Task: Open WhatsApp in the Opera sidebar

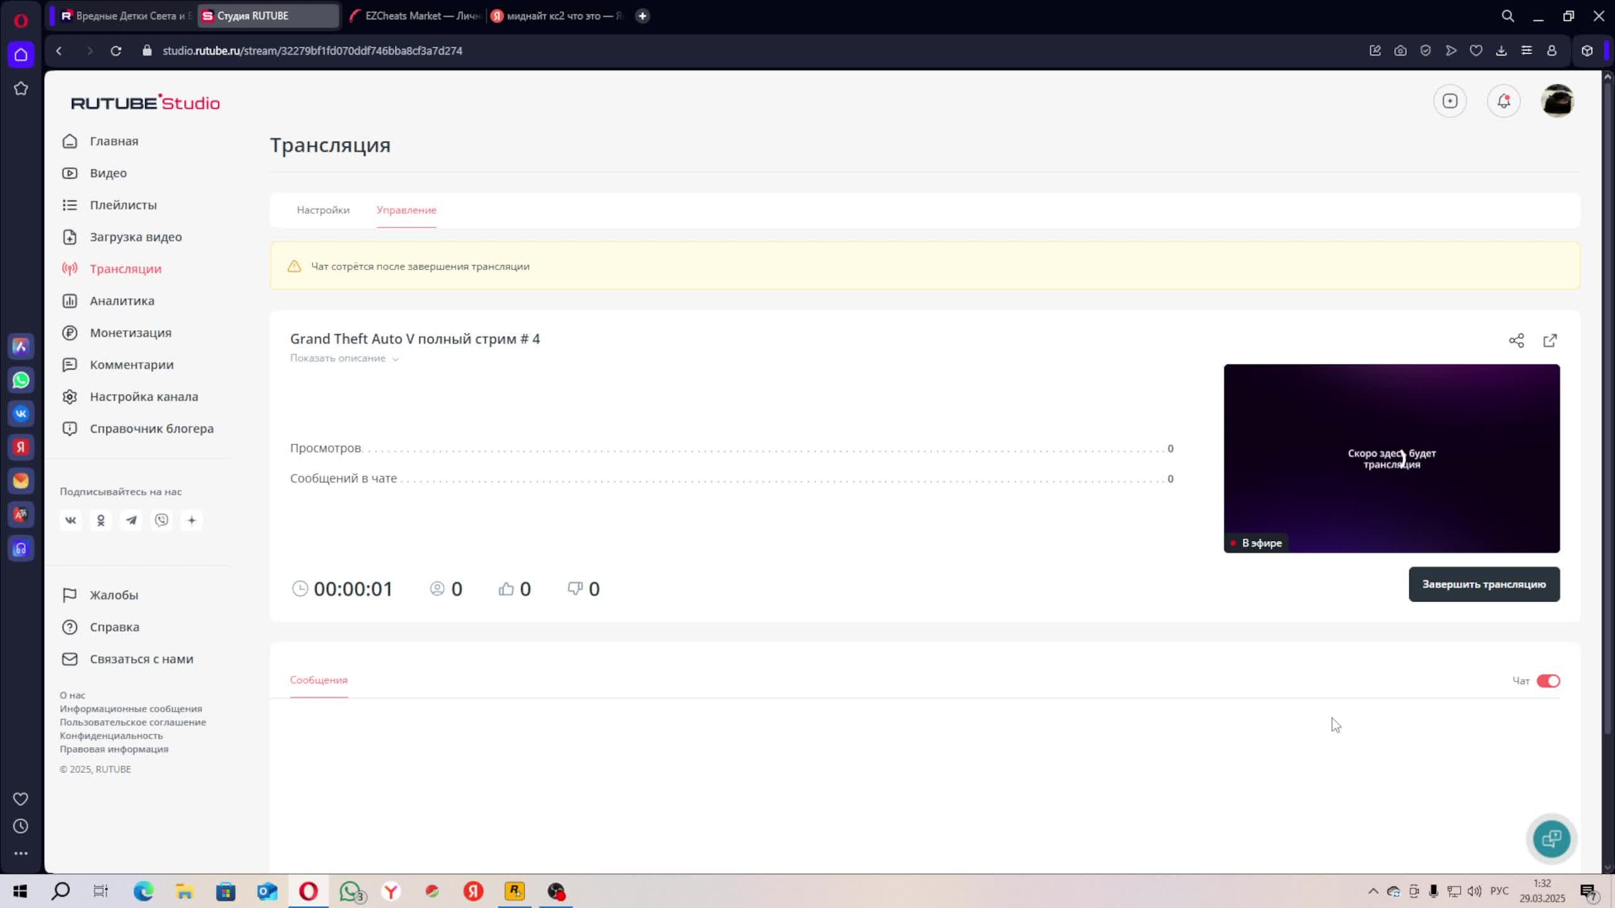Action: click(21, 380)
